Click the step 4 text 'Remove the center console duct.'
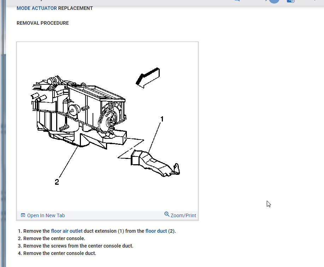Screen dimensions: 324x267 tap(60, 253)
